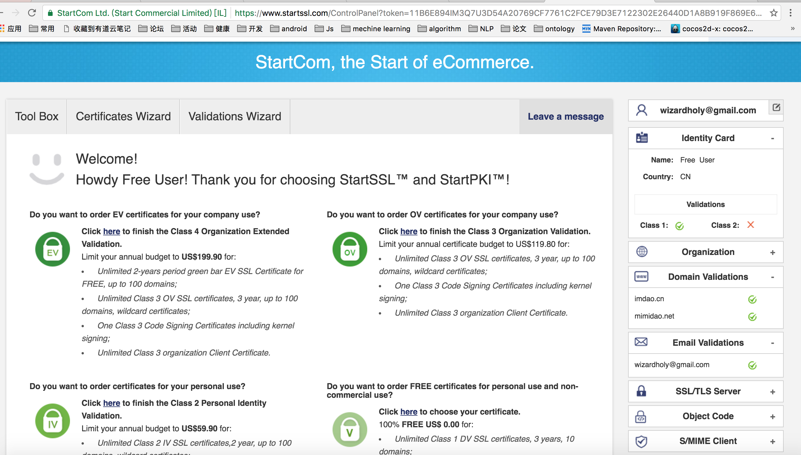Expand the Organization panel
Viewport: 801px width, 455px height.
772,252
